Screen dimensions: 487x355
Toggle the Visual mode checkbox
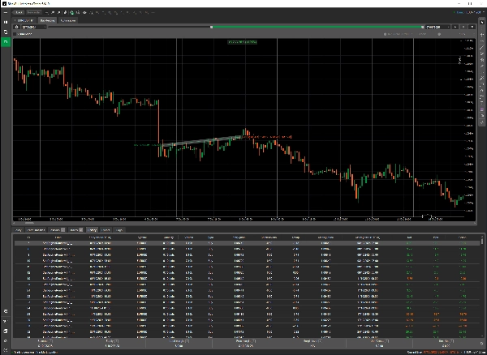15,34
